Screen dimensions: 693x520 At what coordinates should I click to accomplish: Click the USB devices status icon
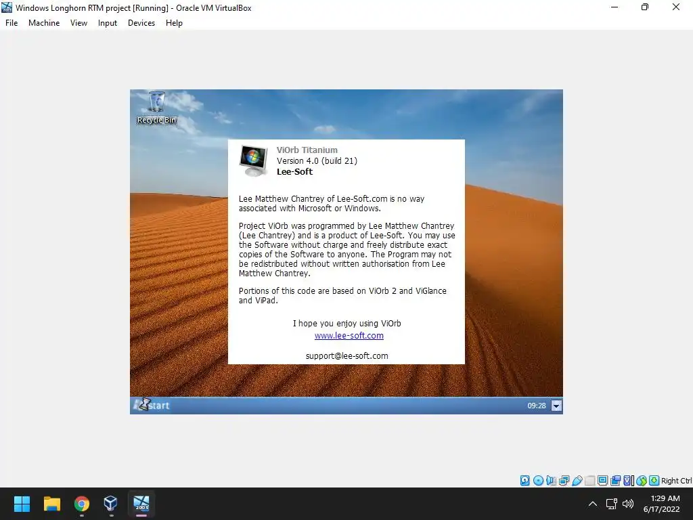click(x=577, y=481)
